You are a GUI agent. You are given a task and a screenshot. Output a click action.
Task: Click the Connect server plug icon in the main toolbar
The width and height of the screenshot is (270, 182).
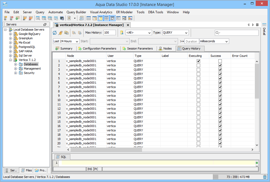(25, 18)
